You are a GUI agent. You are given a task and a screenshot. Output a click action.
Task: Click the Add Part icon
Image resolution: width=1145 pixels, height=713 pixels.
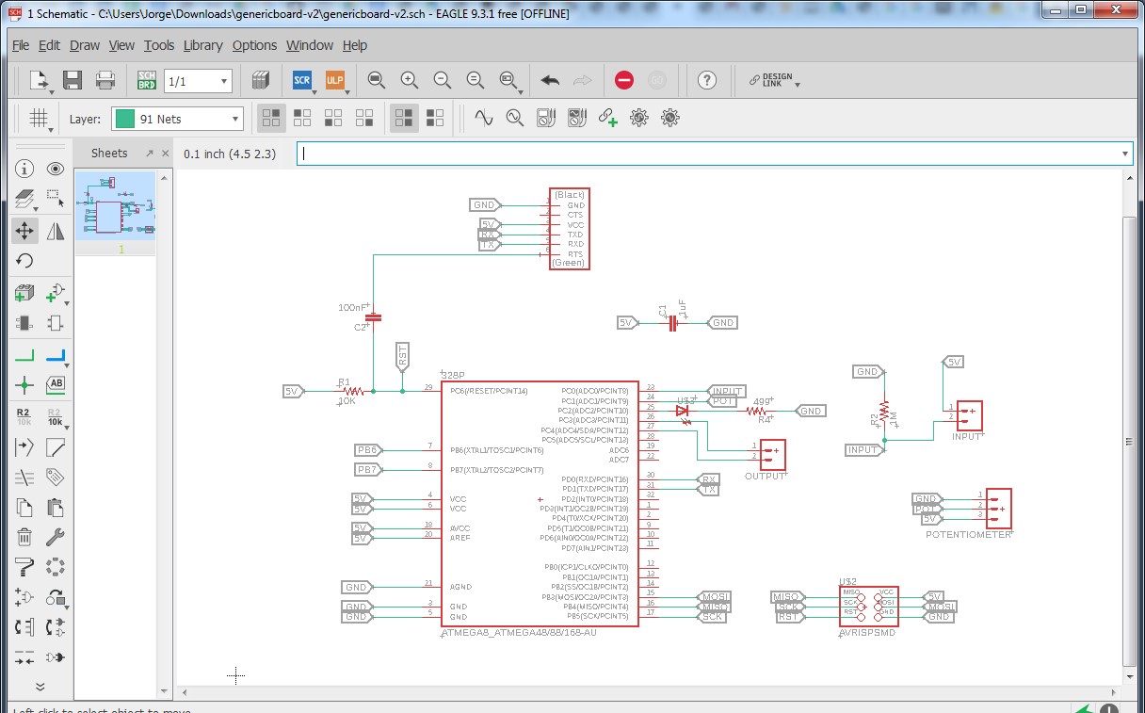pos(24,293)
